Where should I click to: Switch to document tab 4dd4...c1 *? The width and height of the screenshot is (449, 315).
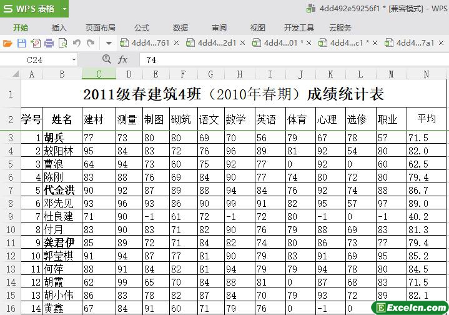[x=344, y=43]
